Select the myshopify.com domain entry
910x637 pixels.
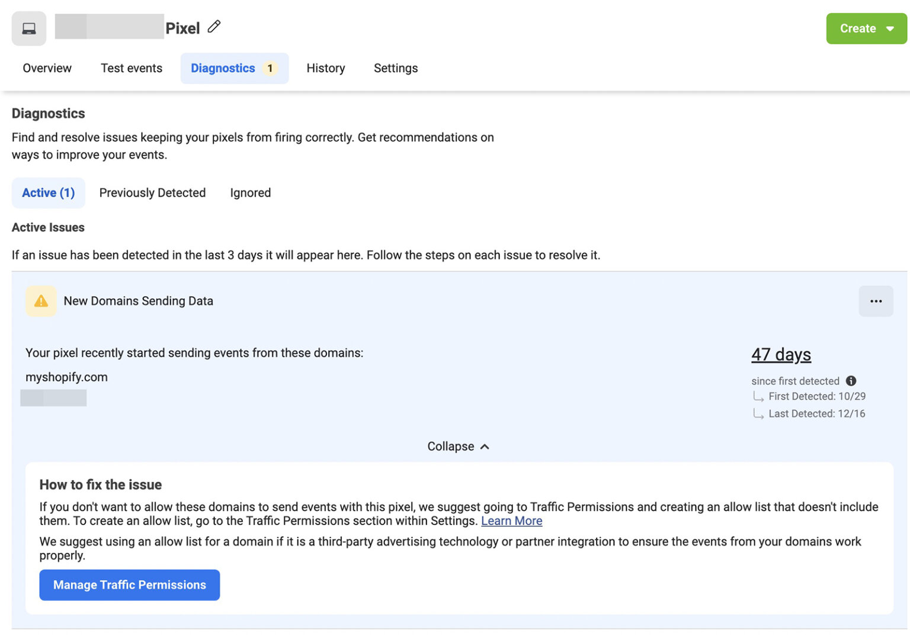click(x=66, y=377)
